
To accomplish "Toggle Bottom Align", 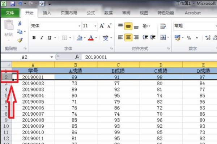I will 136,26.
